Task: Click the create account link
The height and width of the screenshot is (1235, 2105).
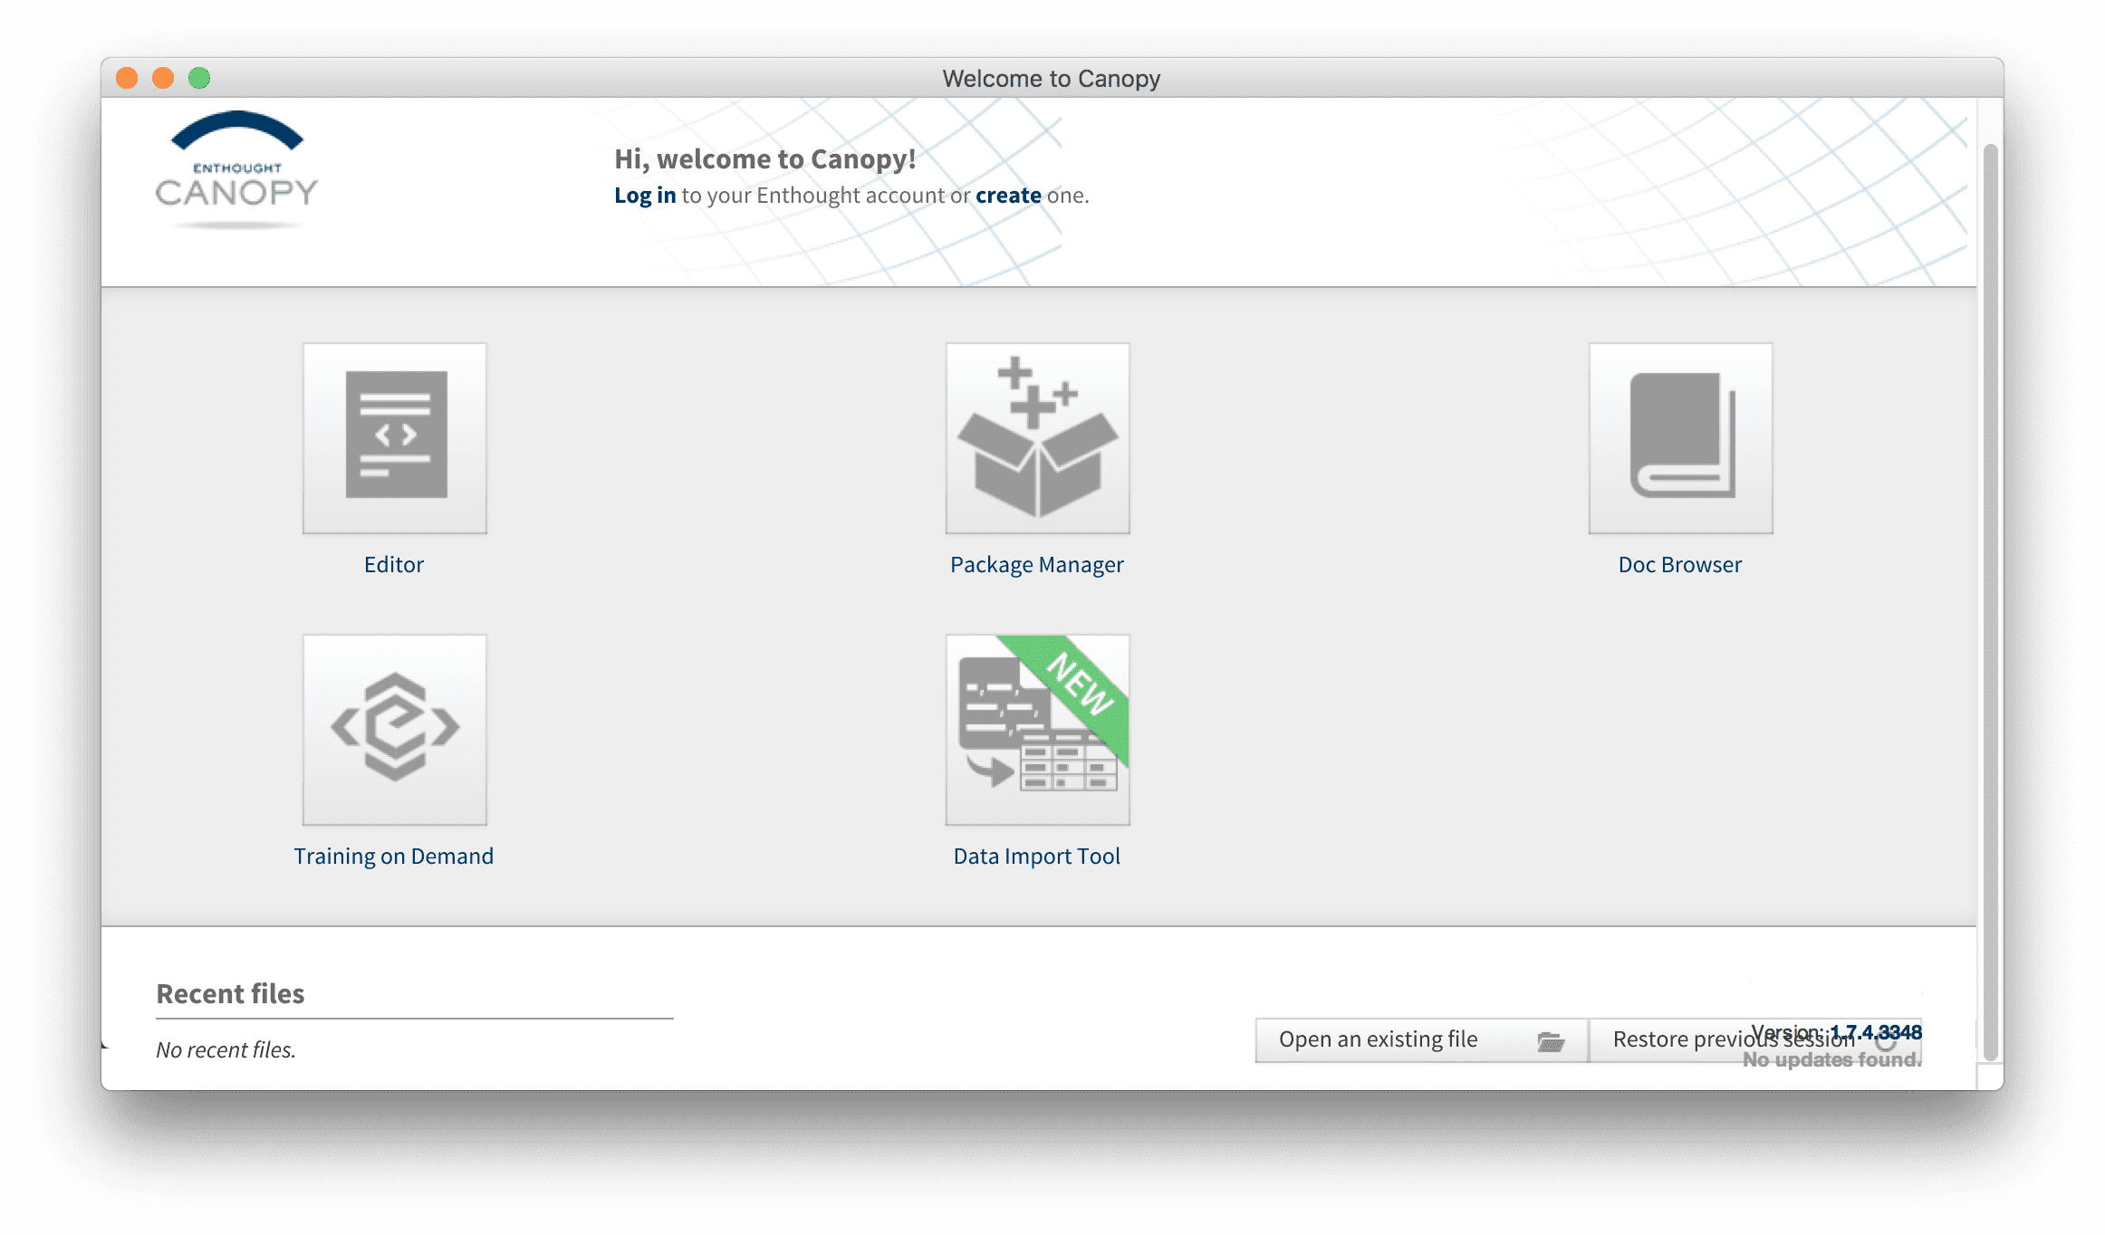Action: 1008,196
